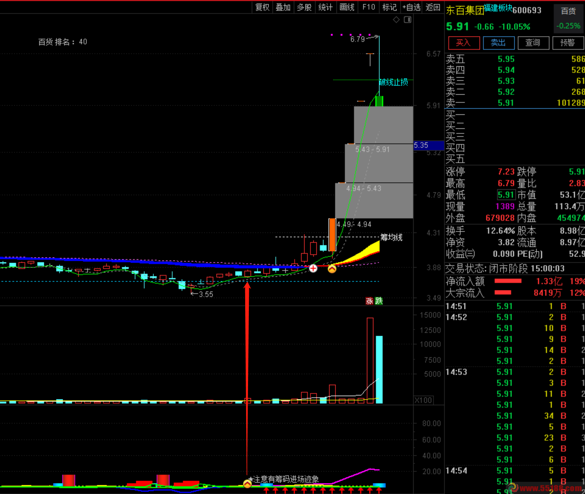Screen dimensions: 585x494
Task: Click the red 买入 buy button
Action: coord(464,43)
